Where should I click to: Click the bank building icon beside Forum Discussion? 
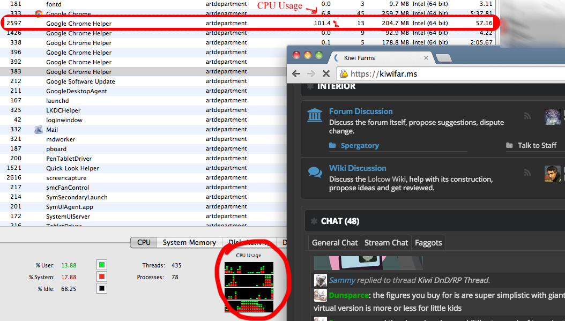[x=315, y=115]
